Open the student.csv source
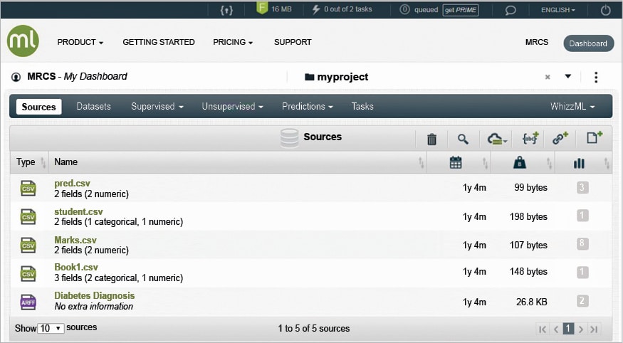The width and height of the screenshot is (623, 343). pos(78,211)
